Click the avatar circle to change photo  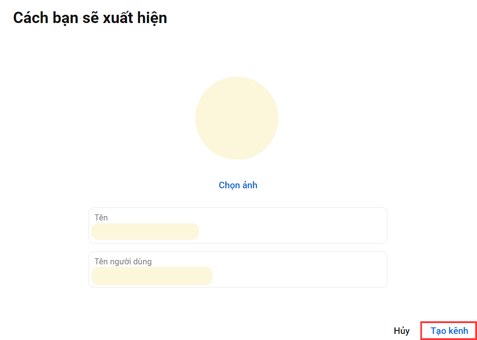point(237,118)
